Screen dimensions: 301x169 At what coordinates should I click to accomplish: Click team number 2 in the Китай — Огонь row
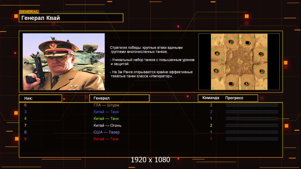tap(211, 125)
